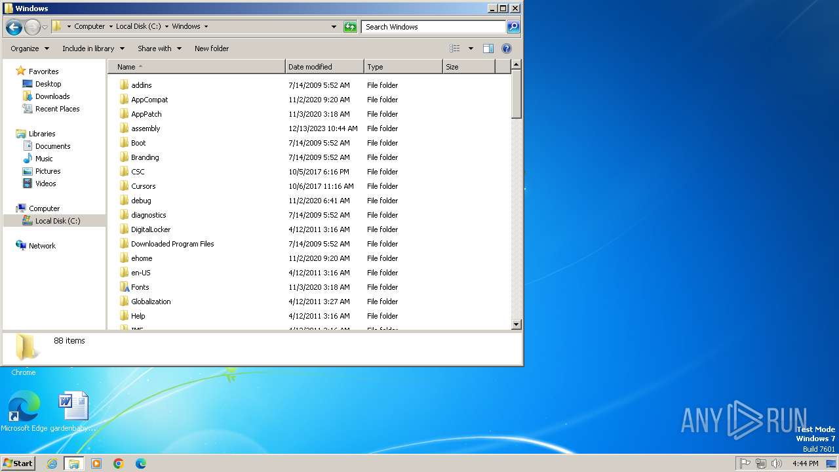Go back with the Back arrow button

[14, 27]
